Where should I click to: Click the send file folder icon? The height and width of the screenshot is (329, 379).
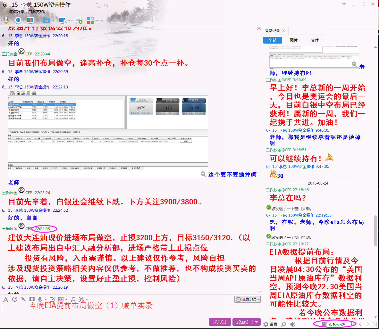(46, 21)
